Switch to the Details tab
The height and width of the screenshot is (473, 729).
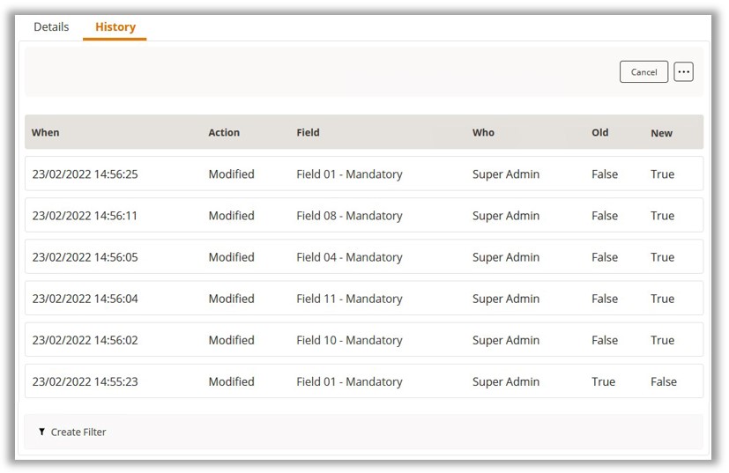coord(51,27)
